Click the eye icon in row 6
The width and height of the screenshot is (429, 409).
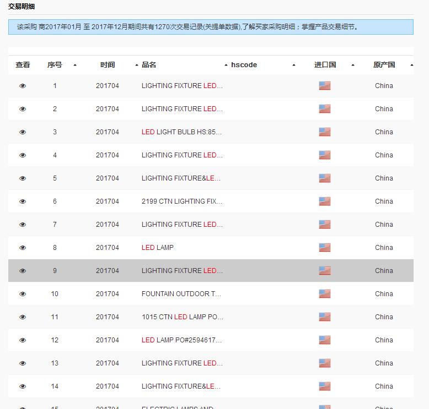23,201
